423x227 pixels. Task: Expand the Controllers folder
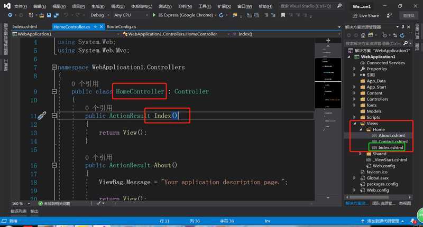(x=354, y=99)
